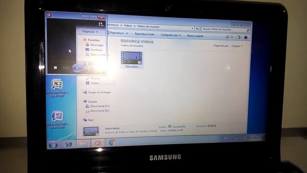Click the media player icon in its title bar
The width and height of the screenshot is (307, 173).
click(x=49, y=15)
